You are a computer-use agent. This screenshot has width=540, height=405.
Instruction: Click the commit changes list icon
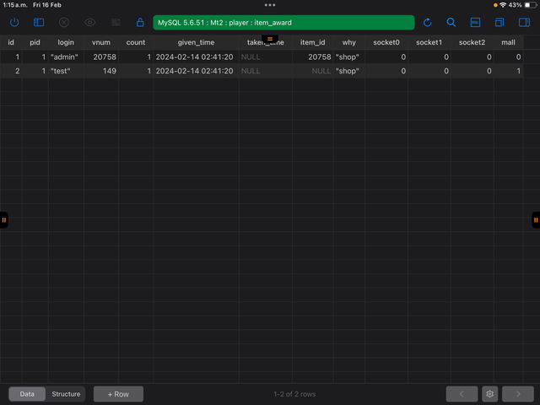tap(116, 23)
